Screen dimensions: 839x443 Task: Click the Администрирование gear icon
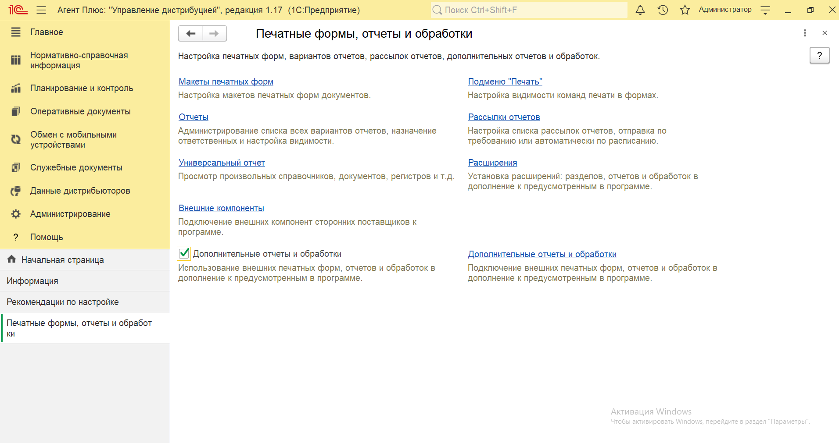(16, 214)
